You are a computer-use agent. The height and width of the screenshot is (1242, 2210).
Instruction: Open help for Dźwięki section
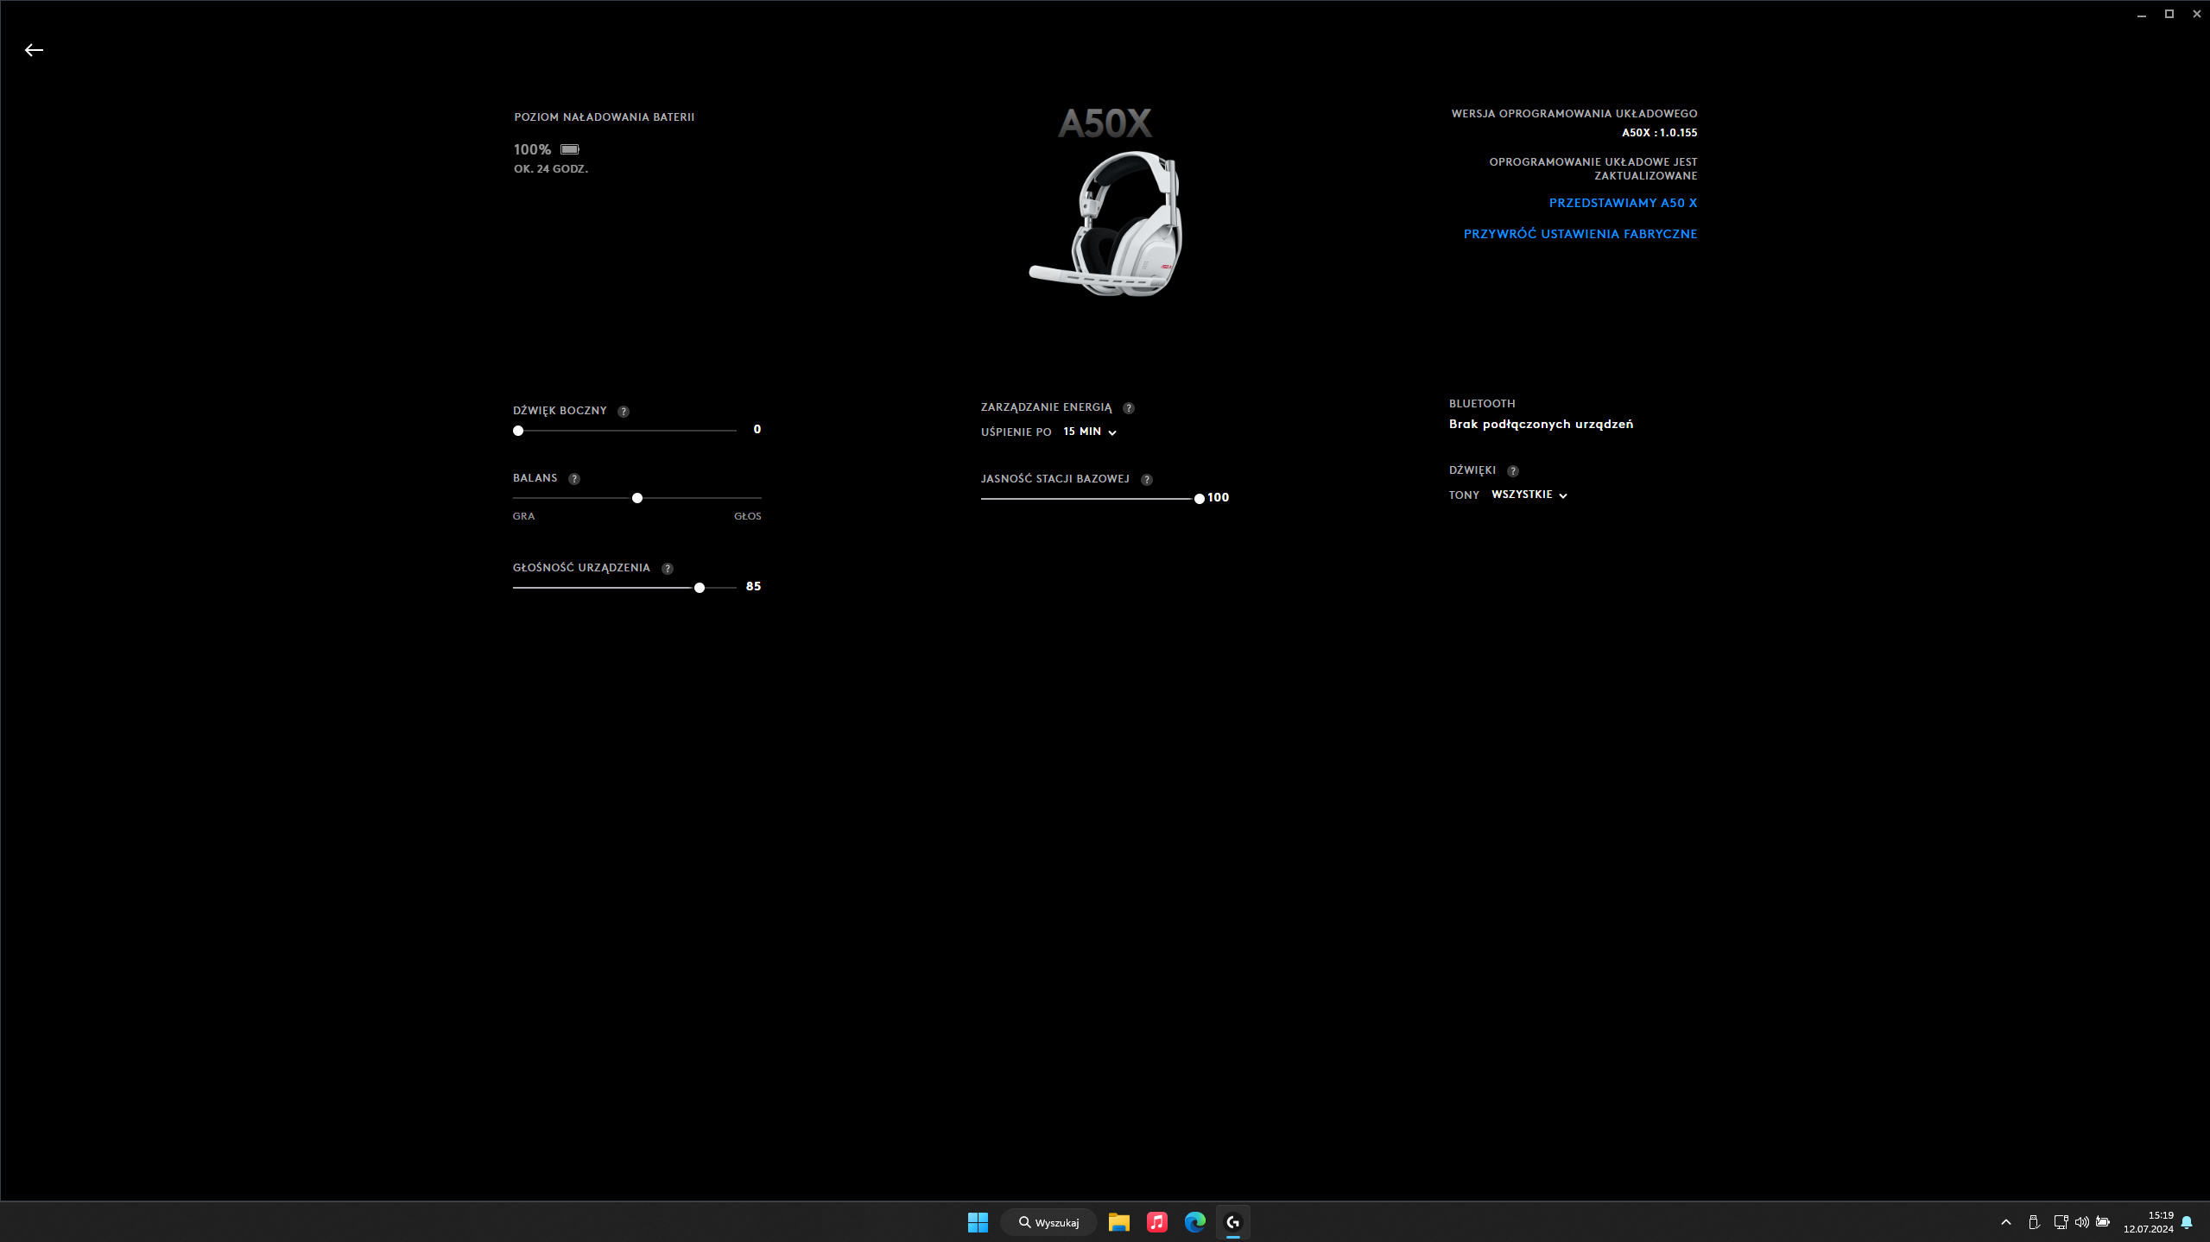click(1513, 471)
